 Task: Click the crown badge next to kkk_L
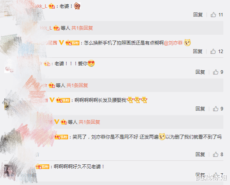(52, 6)
